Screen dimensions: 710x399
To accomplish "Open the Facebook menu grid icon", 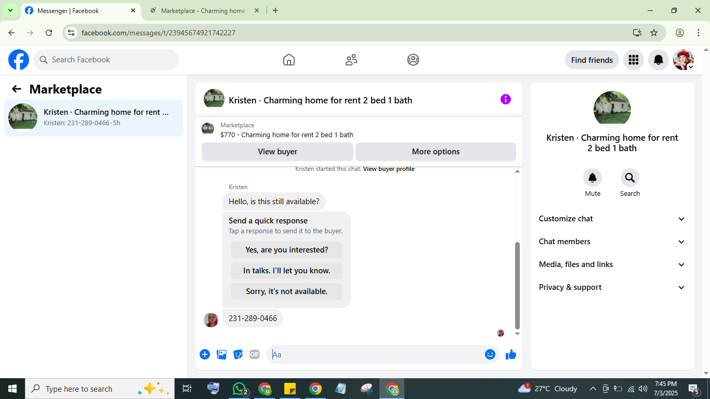I will (x=633, y=60).
